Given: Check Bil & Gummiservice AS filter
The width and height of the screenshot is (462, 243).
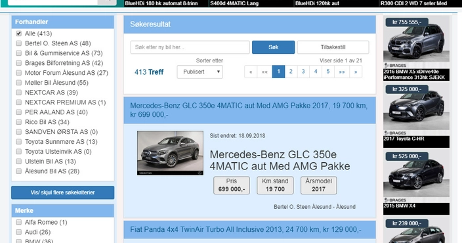Looking at the screenshot, I should [x=19, y=53].
